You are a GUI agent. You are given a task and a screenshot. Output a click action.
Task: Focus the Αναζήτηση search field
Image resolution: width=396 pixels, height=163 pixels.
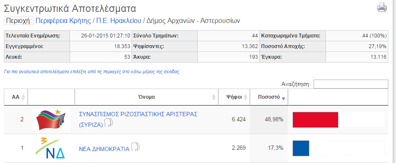tap(351, 84)
